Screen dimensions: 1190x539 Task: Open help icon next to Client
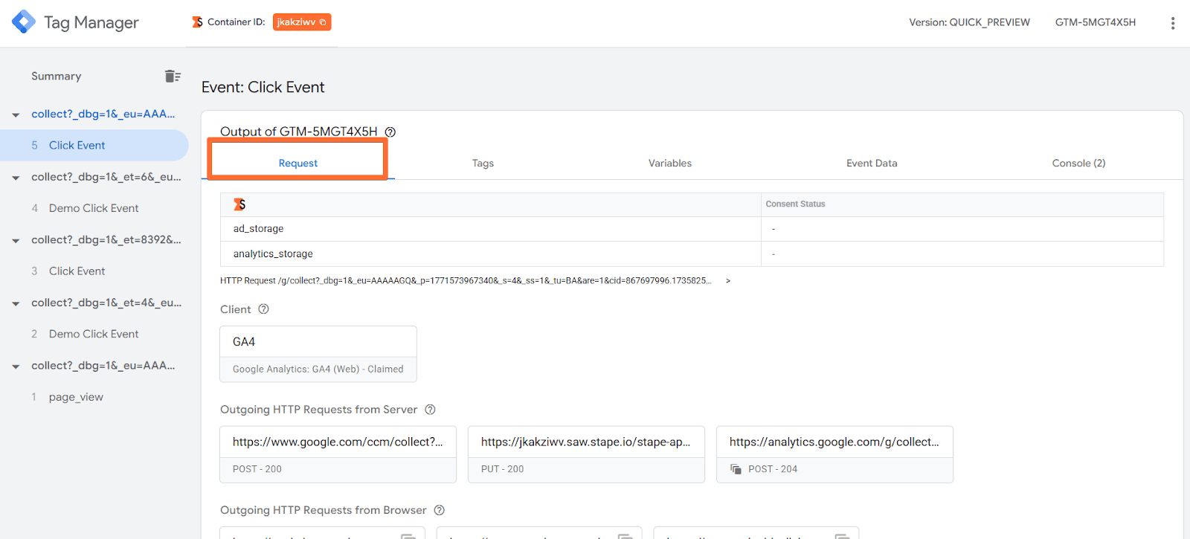(263, 309)
